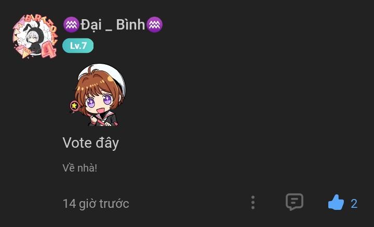Click the Aquarius emoji after the username
The height and width of the screenshot is (227, 374).
tap(154, 24)
